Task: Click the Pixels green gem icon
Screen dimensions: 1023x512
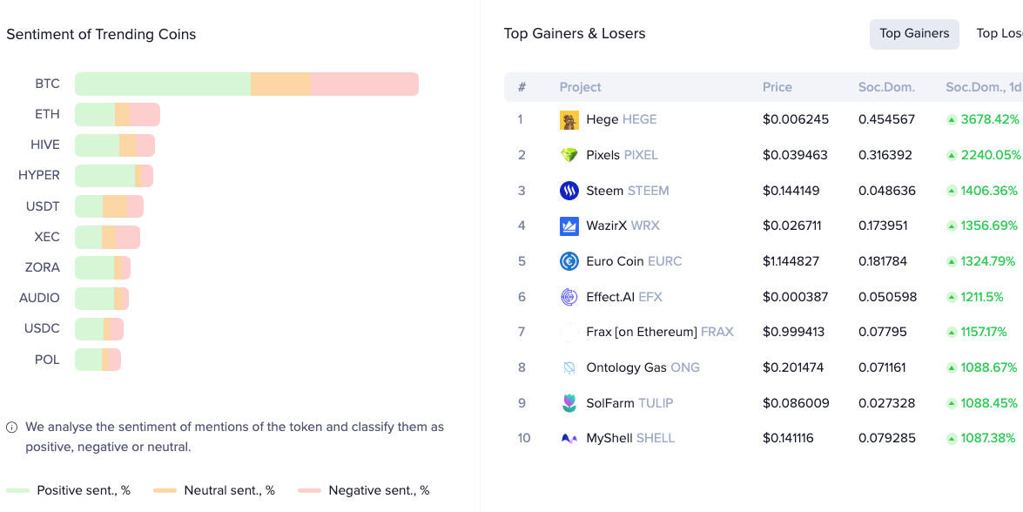Action: coord(569,155)
